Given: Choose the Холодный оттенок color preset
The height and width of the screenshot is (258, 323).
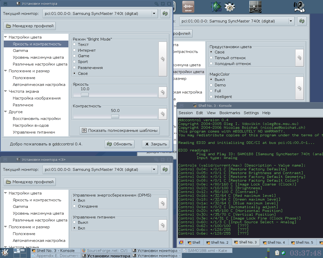Looking at the screenshot, I should click(230, 64).
